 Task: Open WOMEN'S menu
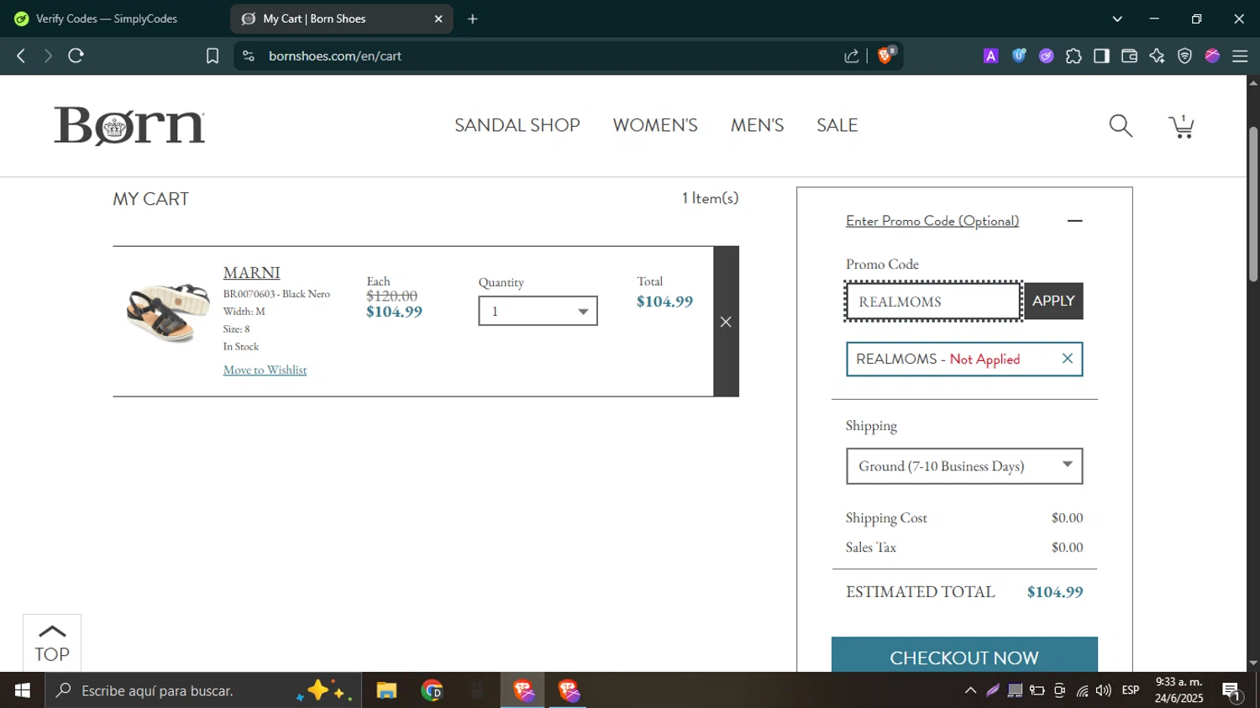point(655,125)
